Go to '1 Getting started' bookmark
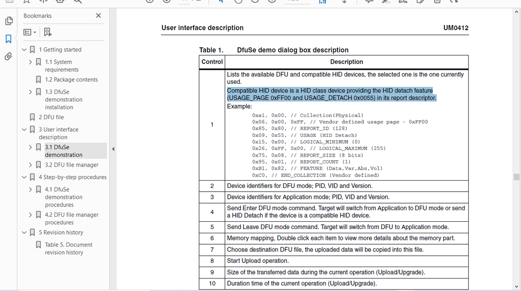This screenshot has width=521, height=291. 60,49
